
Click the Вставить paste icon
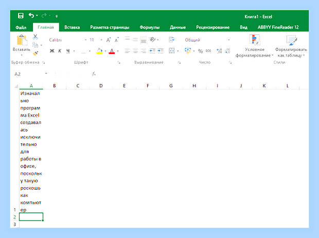(22, 40)
